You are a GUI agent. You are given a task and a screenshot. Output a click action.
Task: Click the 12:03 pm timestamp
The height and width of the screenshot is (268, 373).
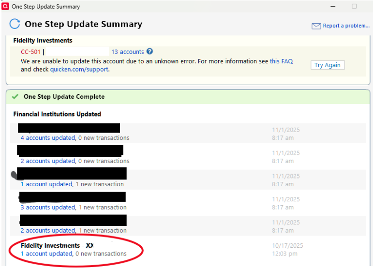tap(285, 253)
